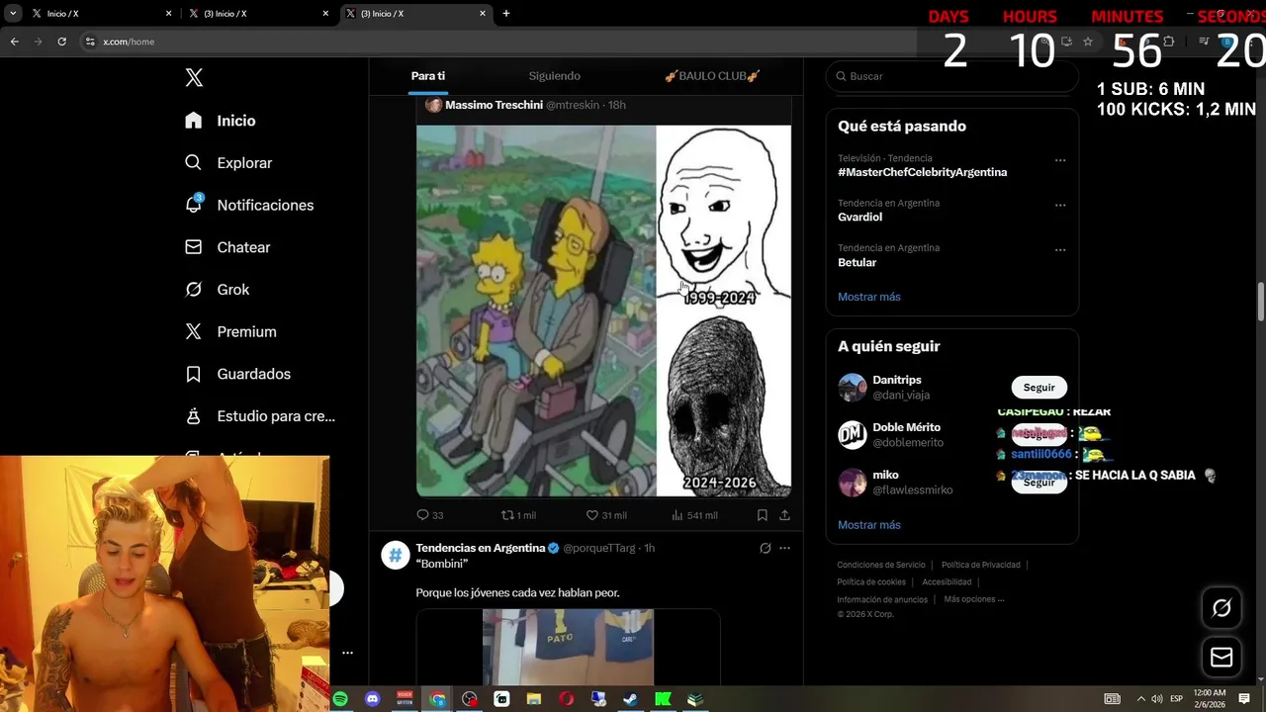This screenshot has height=712, width=1266.
Task: Open Spotify from the taskbar
Action: coord(340,699)
